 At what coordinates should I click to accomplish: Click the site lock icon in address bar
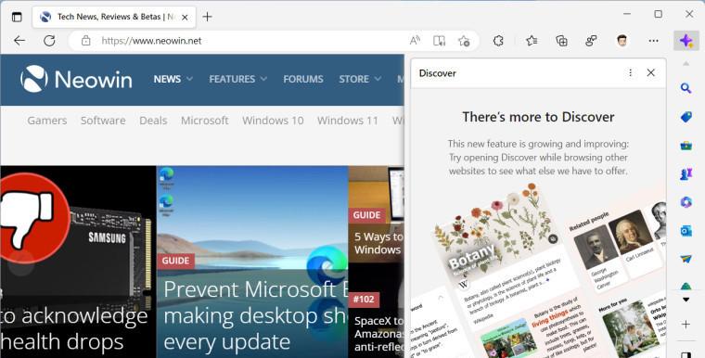pyautogui.click(x=86, y=41)
